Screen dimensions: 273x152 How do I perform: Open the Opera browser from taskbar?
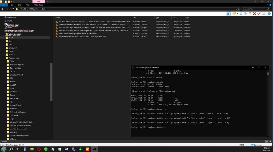click(39, 149)
